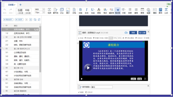
Task: Select section 1.2 in the outline
Action: (20, 33)
